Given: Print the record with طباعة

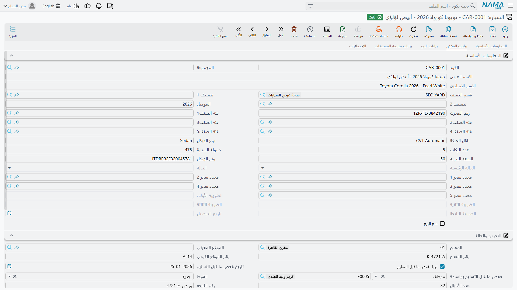Looking at the screenshot, I should click(x=399, y=32).
